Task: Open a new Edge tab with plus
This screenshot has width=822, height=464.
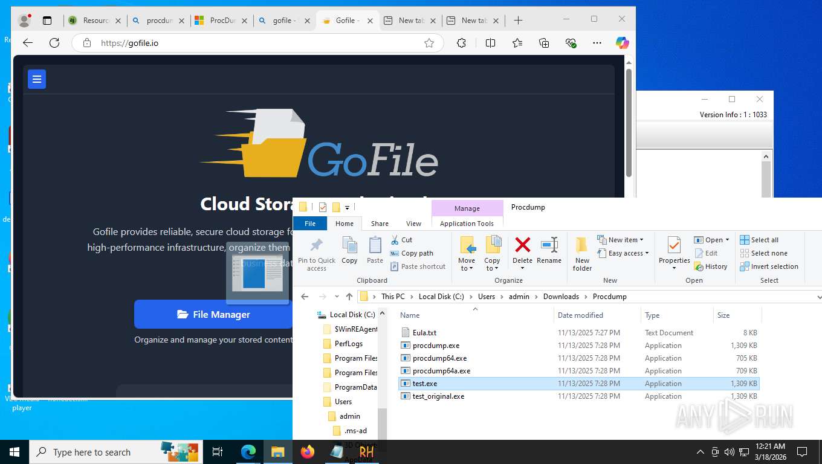Action: pyautogui.click(x=518, y=21)
